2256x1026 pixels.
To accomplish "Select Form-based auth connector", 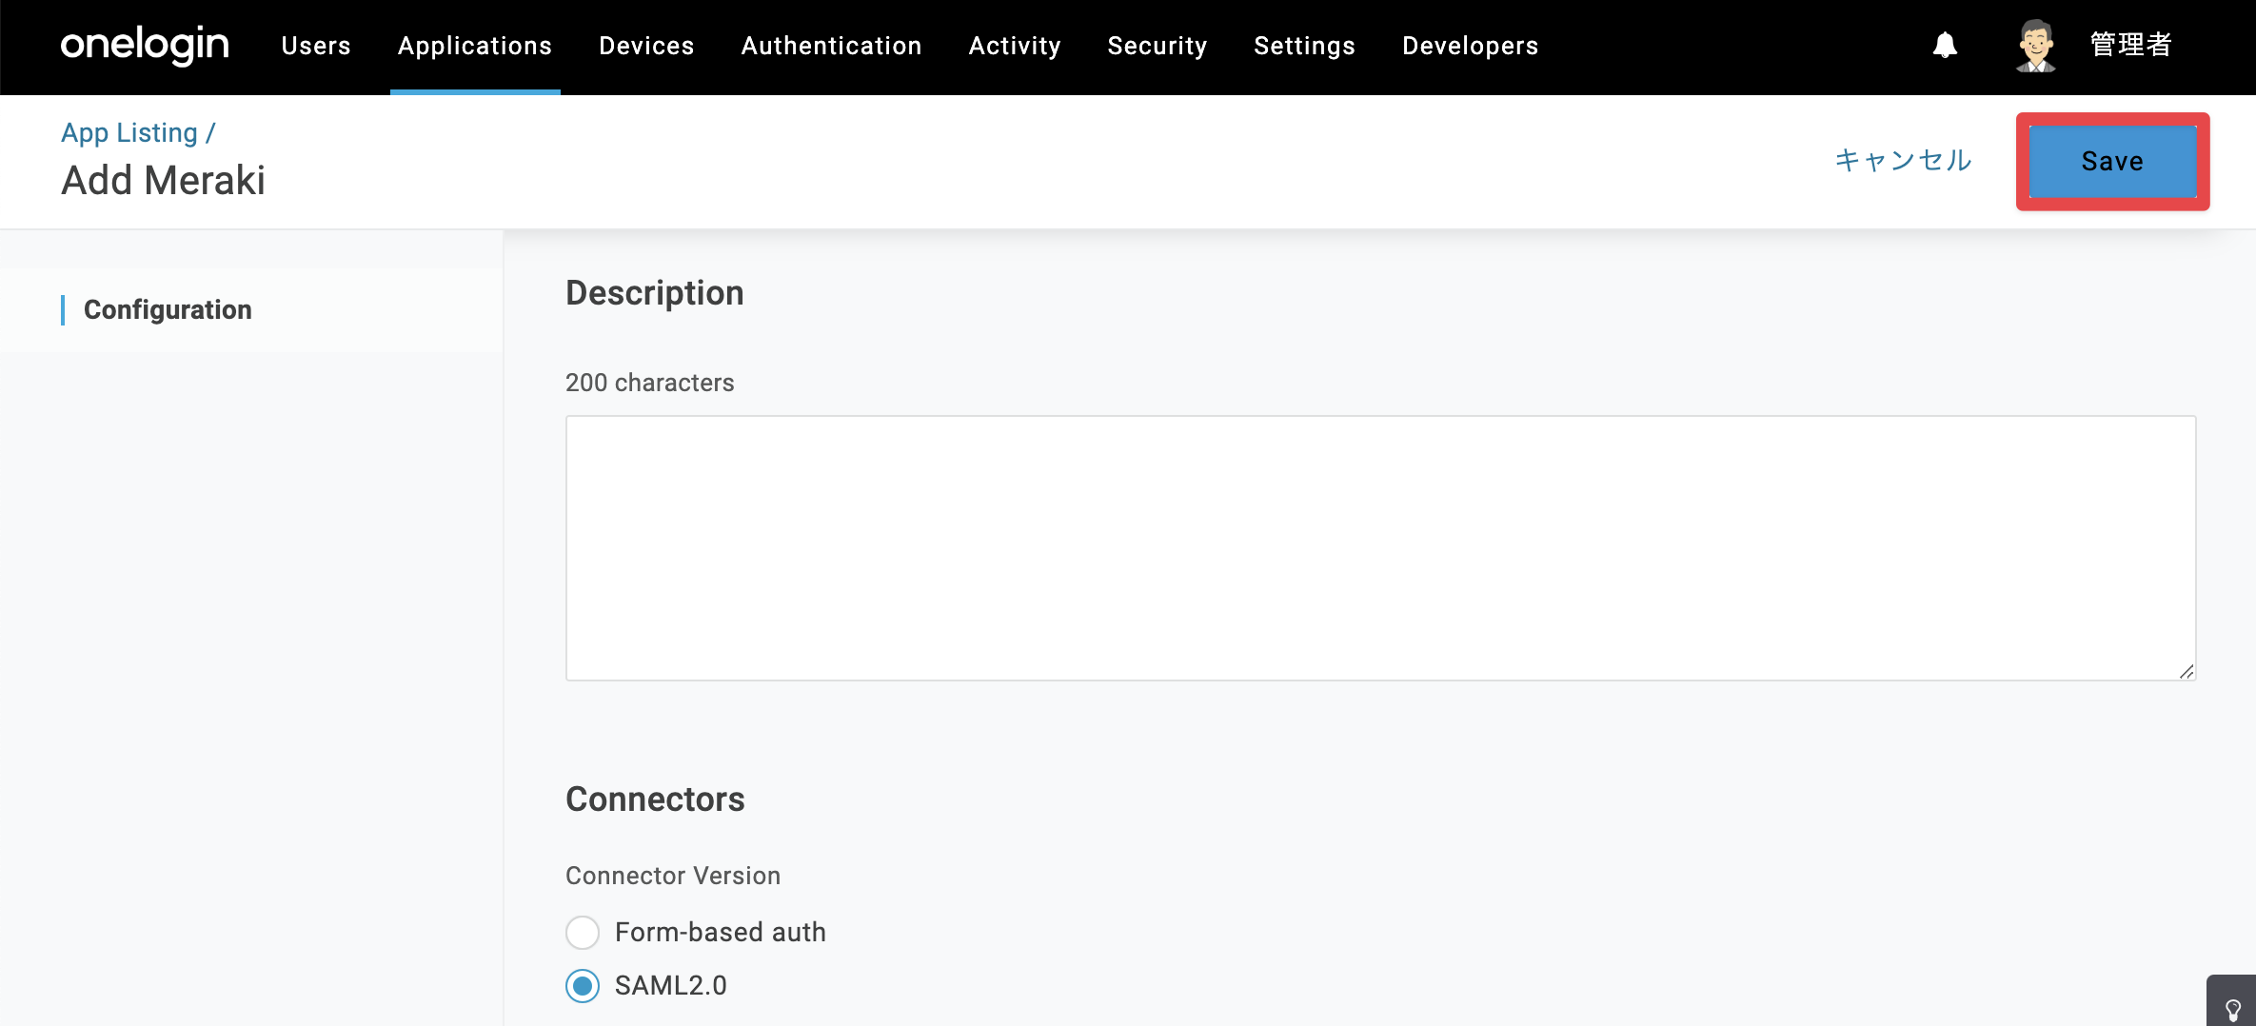I will pyautogui.click(x=583, y=932).
